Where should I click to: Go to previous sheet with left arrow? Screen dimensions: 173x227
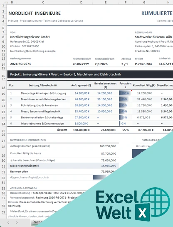(8, 222)
